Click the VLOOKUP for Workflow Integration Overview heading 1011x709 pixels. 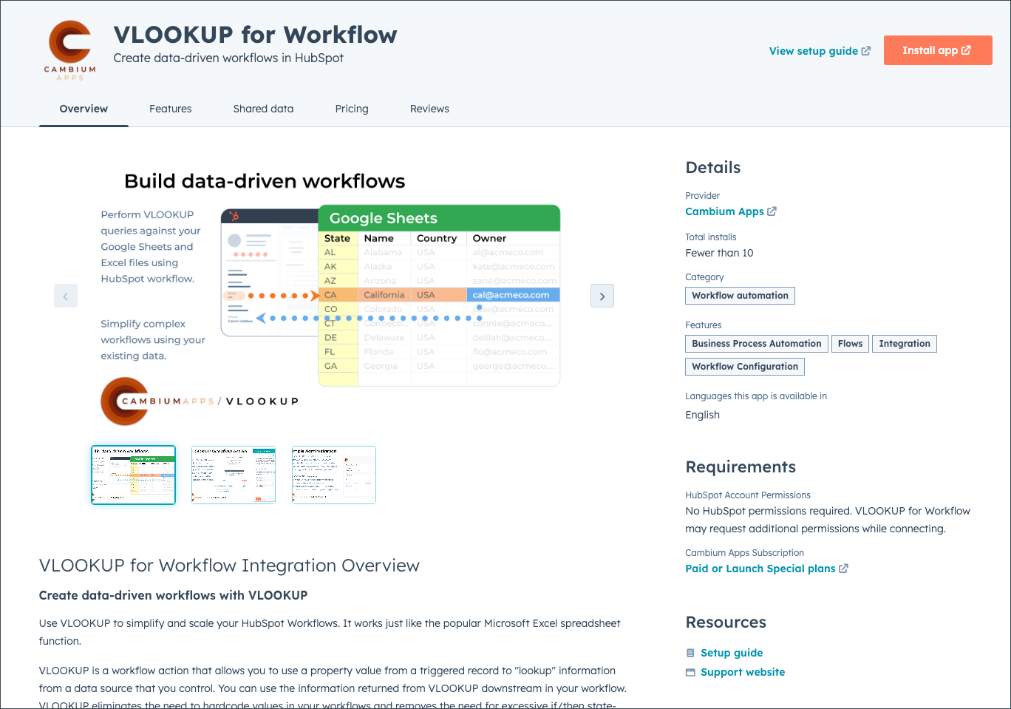(x=229, y=566)
